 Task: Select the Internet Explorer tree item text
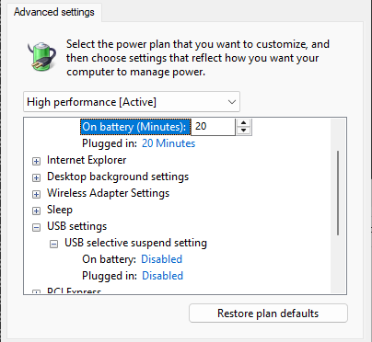click(87, 160)
